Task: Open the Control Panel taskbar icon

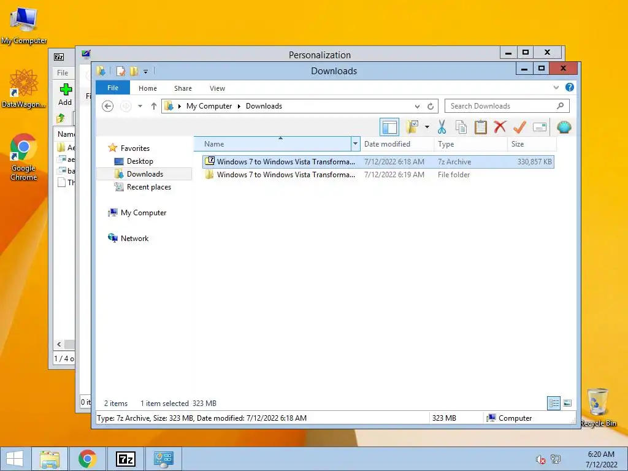Action: point(163,459)
